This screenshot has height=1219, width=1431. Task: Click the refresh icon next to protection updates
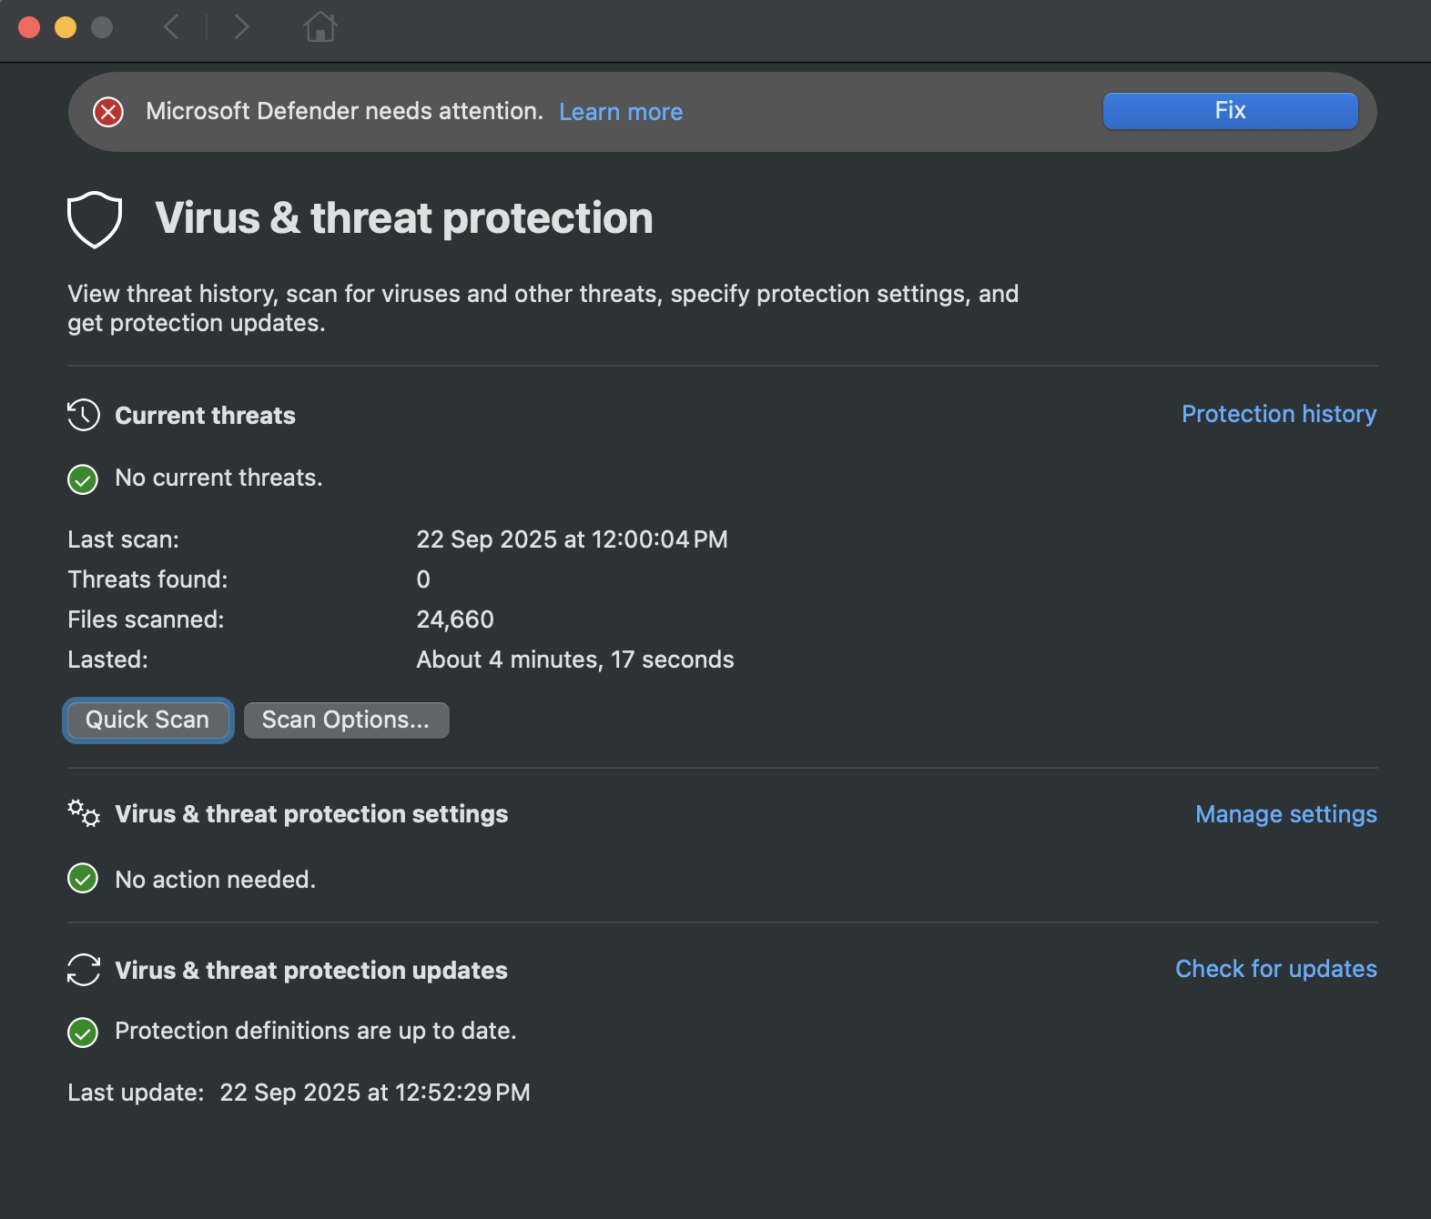pos(82,970)
